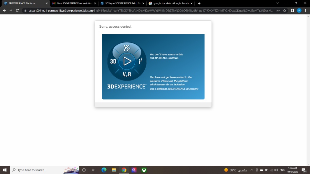The height and width of the screenshot is (174, 310).
Task: Use a different 3DEXPERIENCE ID account link
Action: tap(174, 89)
